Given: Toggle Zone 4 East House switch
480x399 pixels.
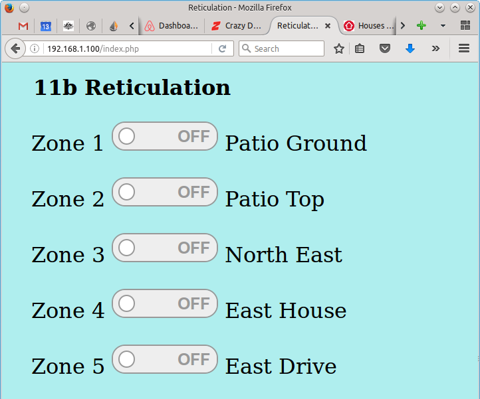Looking at the screenshot, I should (165, 303).
